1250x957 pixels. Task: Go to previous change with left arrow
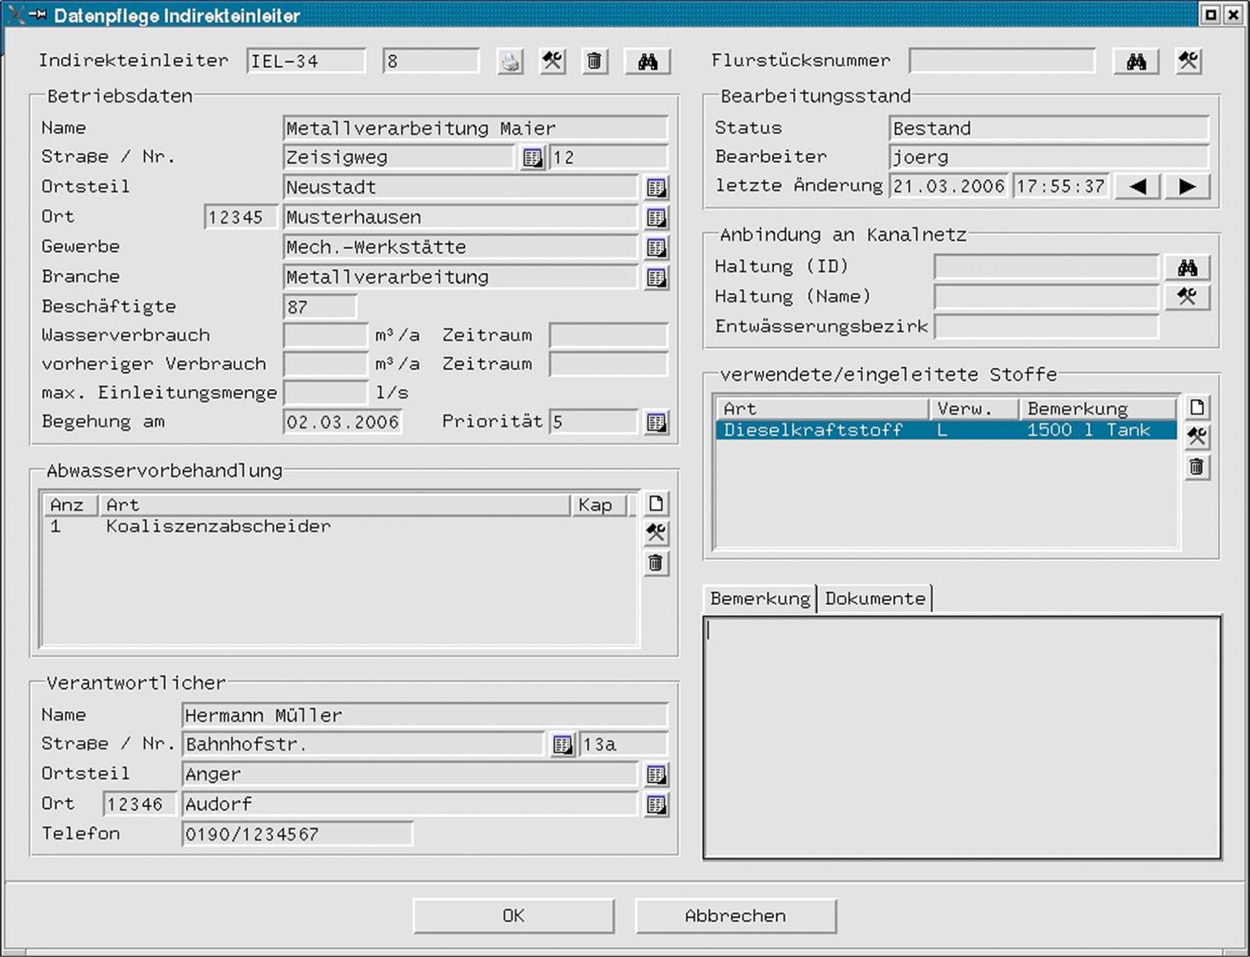(1137, 187)
